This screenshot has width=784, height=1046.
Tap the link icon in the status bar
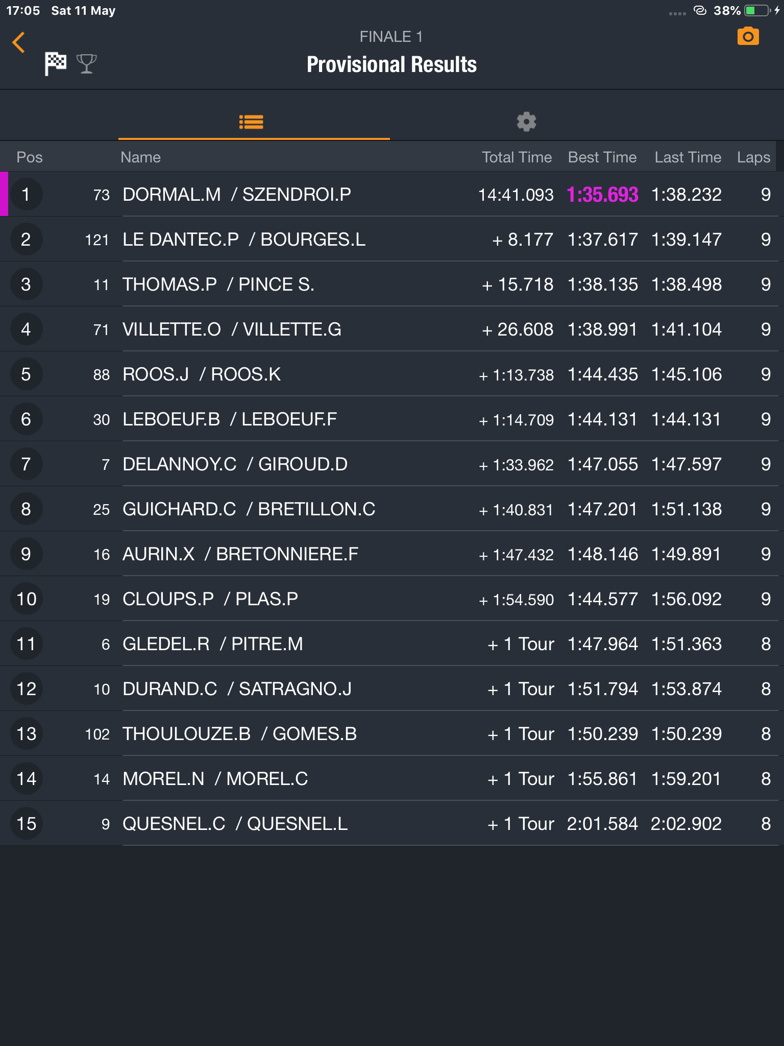click(x=700, y=10)
